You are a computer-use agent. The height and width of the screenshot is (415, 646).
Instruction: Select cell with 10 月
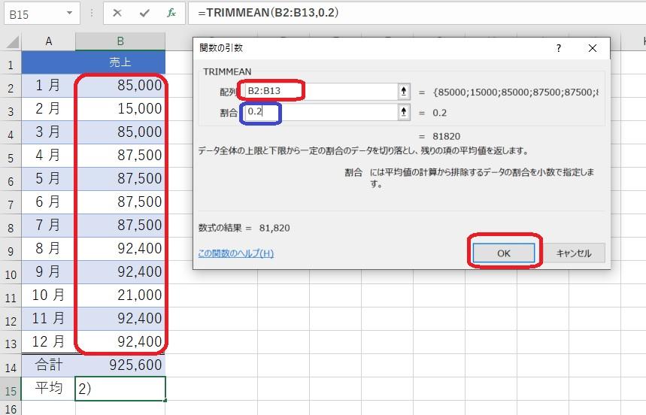(49, 295)
